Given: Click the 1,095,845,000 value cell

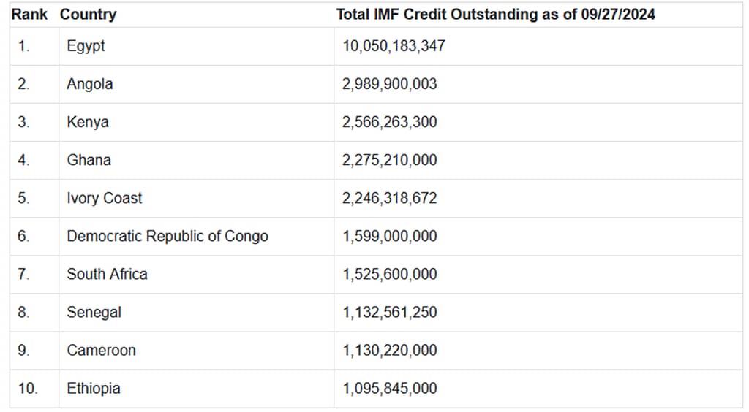Looking at the screenshot, I should pyautogui.click(x=389, y=388).
